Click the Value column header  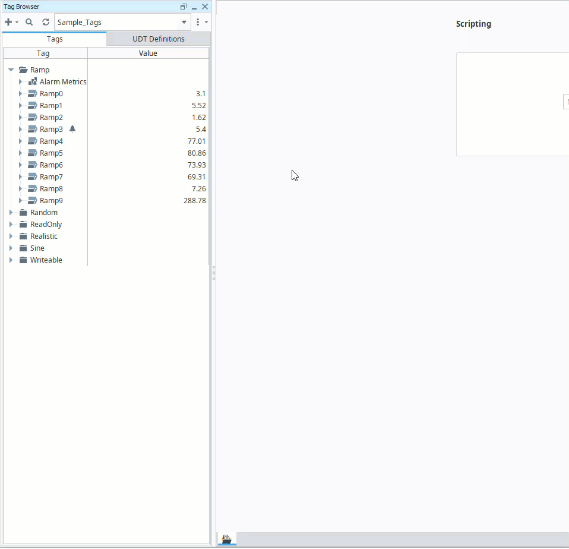[x=148, y=53]
